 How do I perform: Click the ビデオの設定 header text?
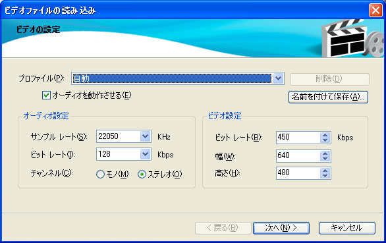point(38,30)
